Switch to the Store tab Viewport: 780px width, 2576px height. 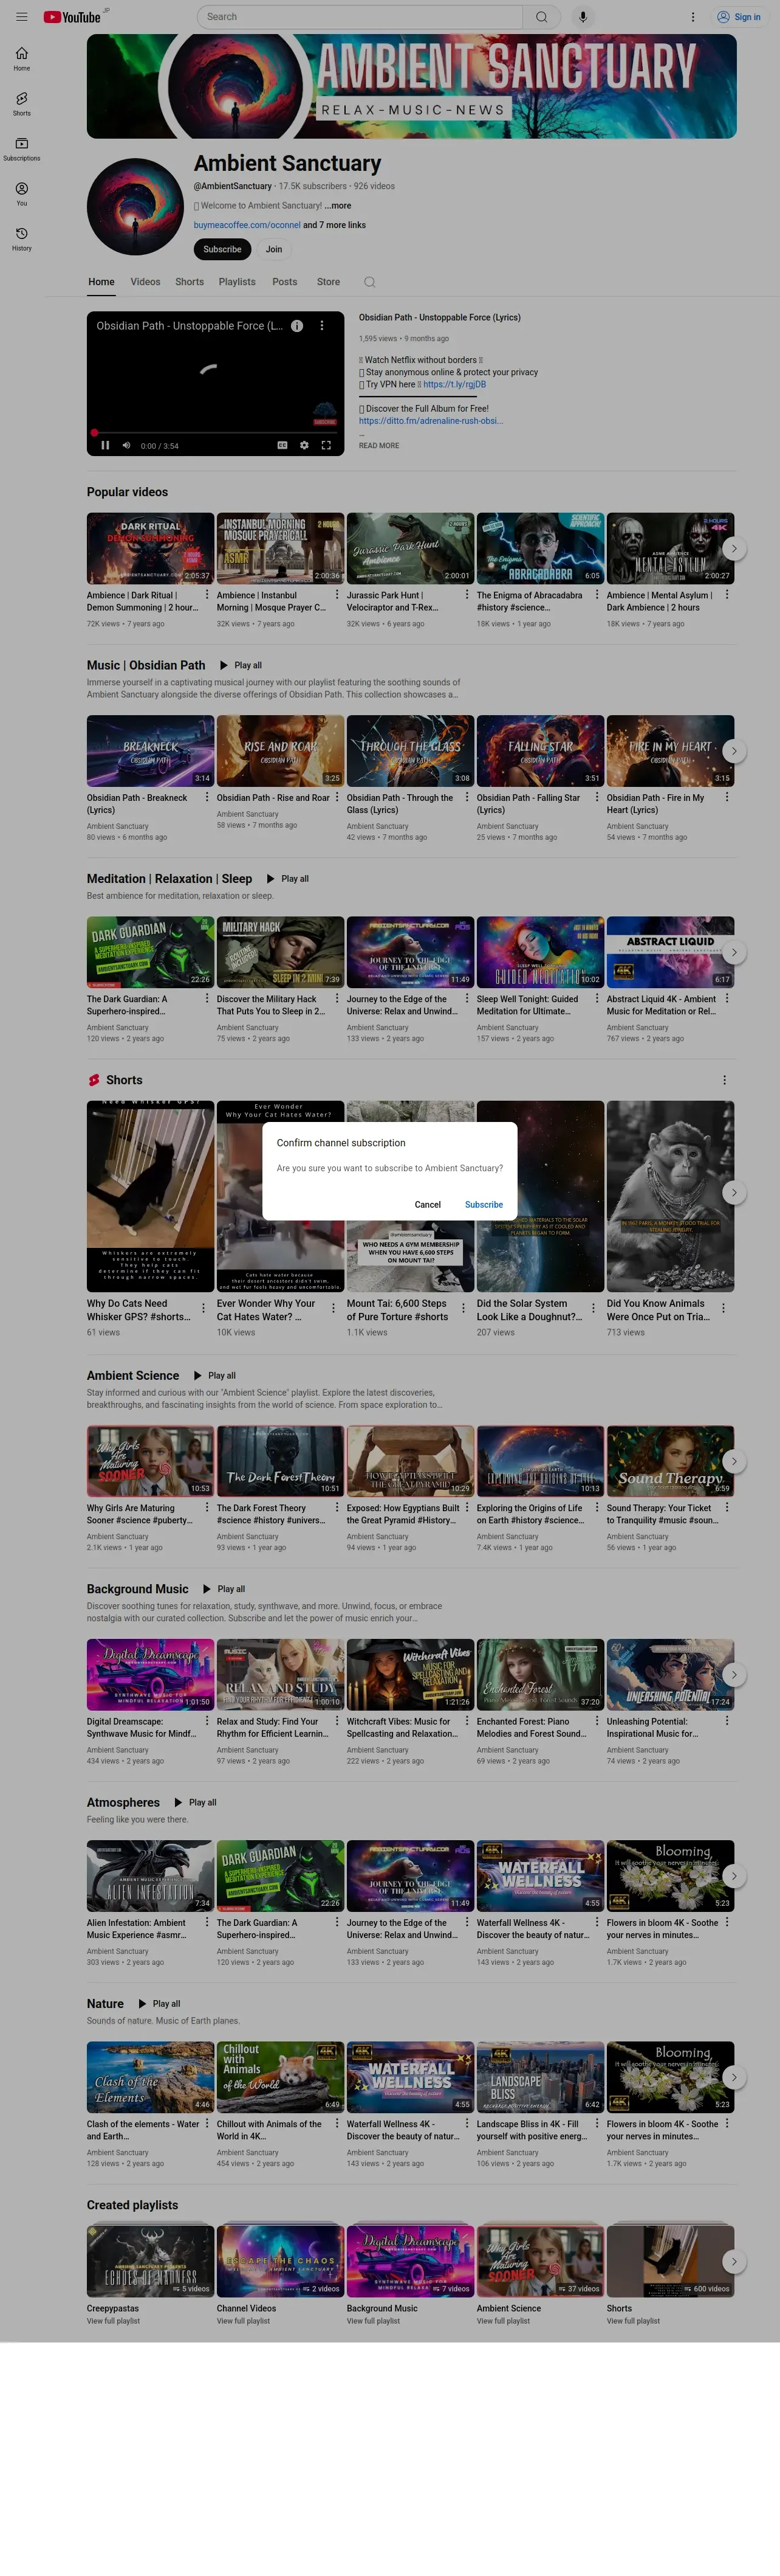(329, 282)
